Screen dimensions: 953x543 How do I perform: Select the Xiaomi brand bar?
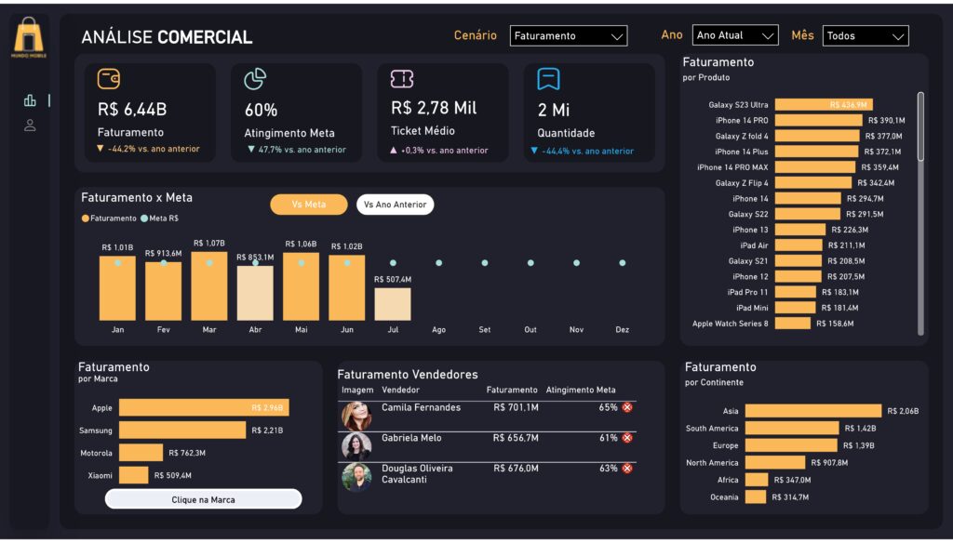(134, 475)
